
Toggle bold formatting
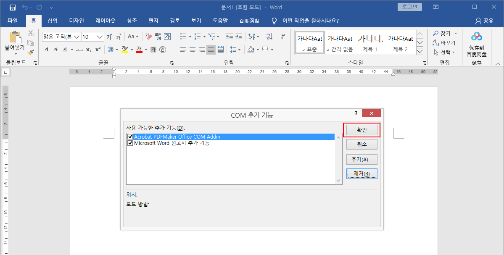[x=46, y=50]
